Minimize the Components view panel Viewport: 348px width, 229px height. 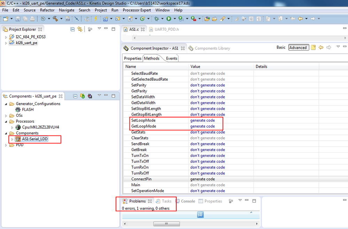pos(106,95)
